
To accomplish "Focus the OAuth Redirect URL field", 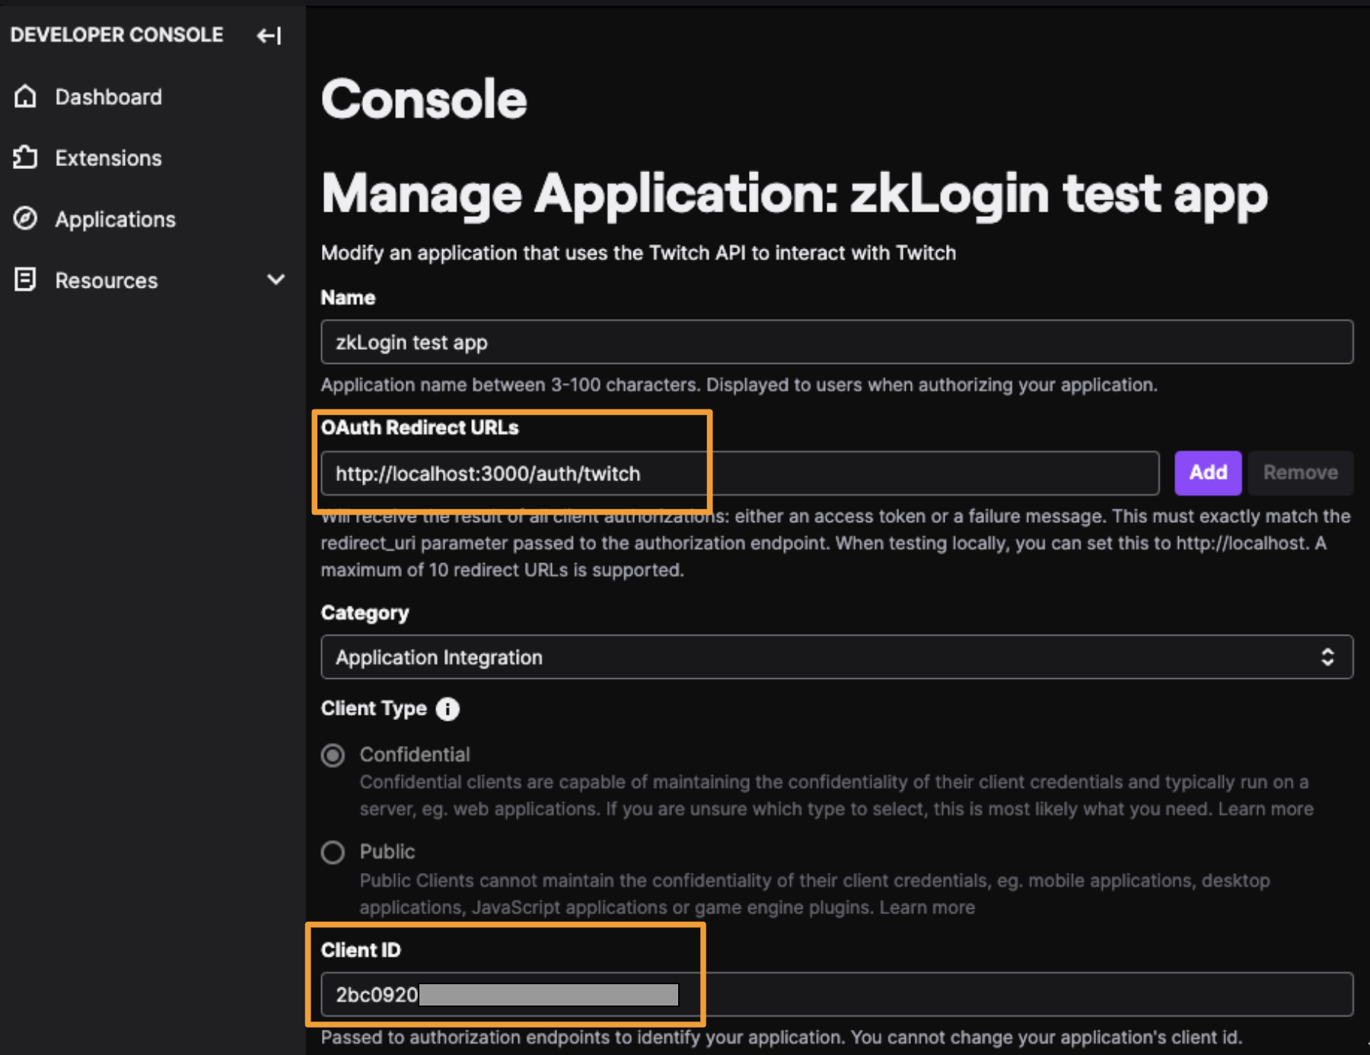I will [x=740, y=473].
